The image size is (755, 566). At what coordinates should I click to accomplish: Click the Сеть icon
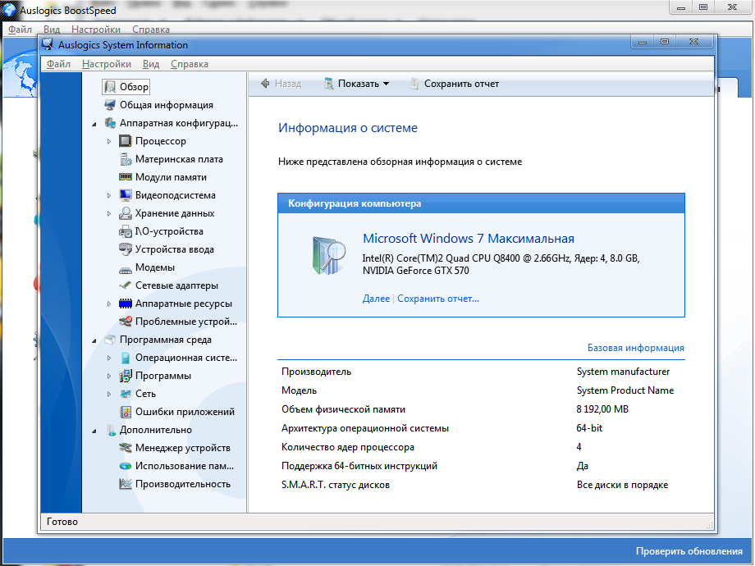click(x=126, y=394)
